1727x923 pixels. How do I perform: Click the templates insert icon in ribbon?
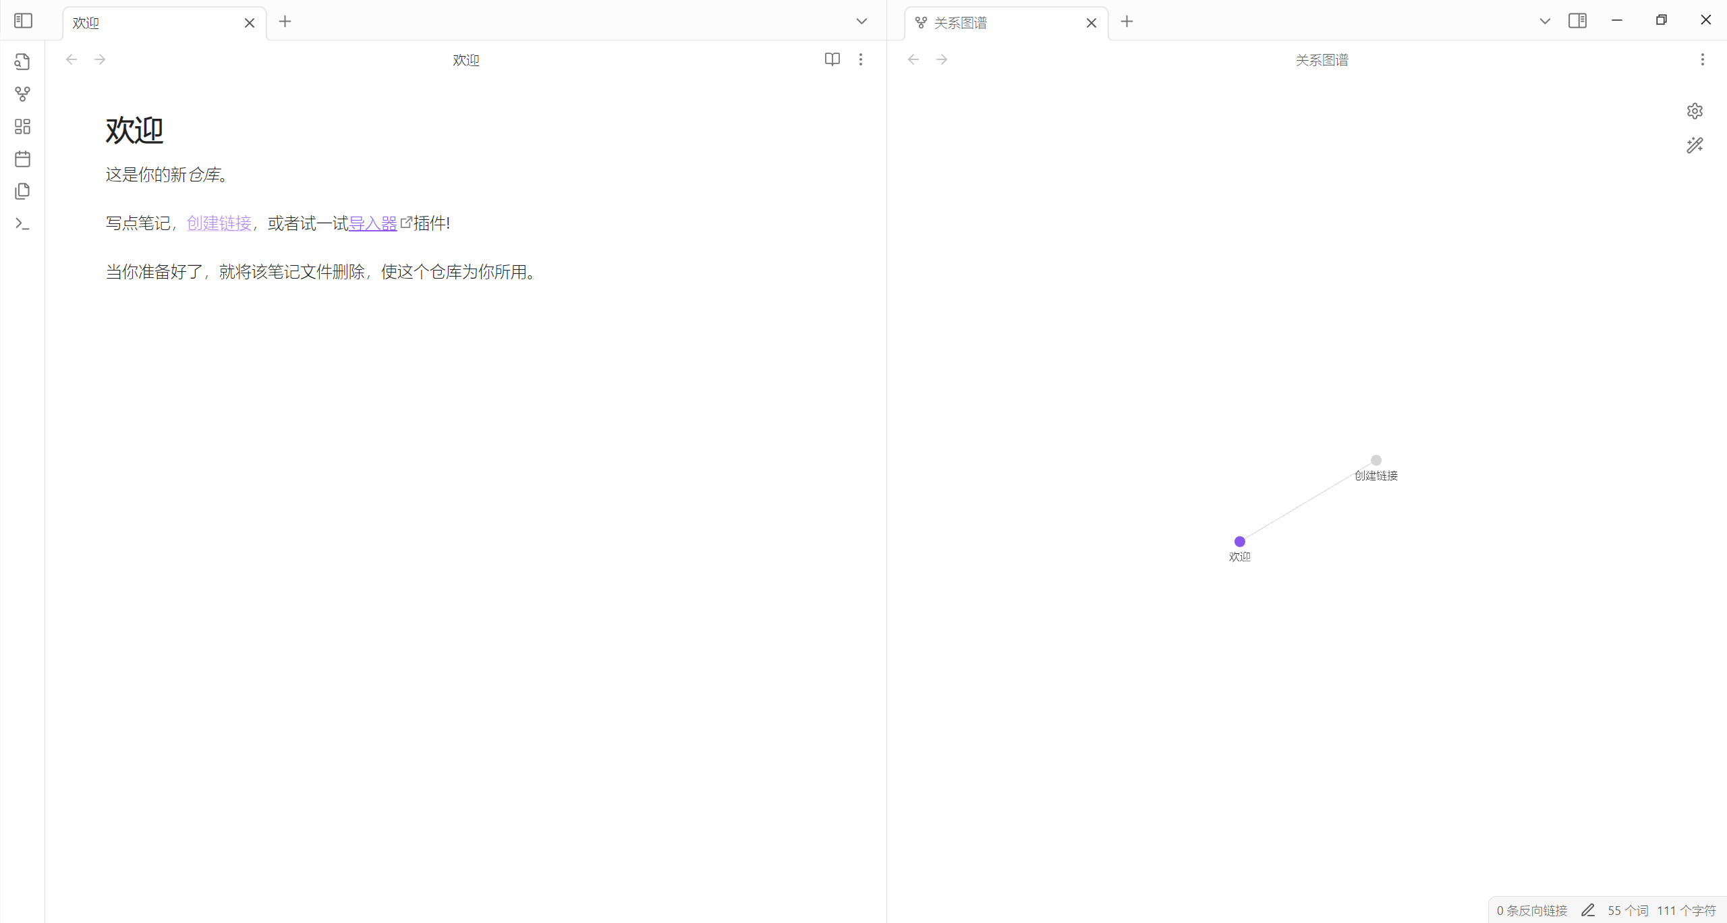click(x=22, y=192)
